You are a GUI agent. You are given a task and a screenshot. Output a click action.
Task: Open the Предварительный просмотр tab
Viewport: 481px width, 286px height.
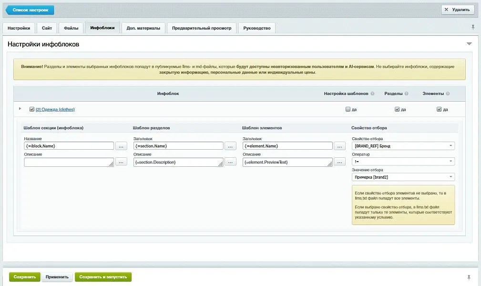point(201,28)
